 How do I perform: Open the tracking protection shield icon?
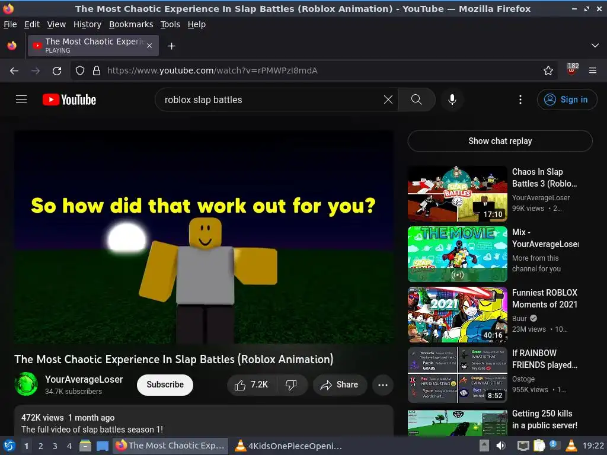point(80,71)
